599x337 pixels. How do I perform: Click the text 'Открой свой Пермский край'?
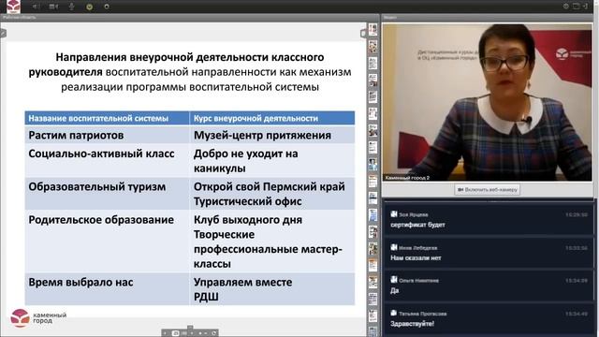[269, 187]
